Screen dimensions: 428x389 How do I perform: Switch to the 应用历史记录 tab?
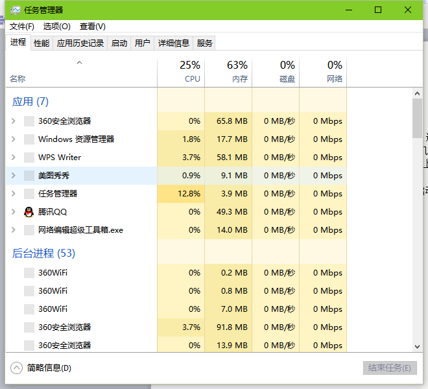pyautogui.click(x=80, y=43)
